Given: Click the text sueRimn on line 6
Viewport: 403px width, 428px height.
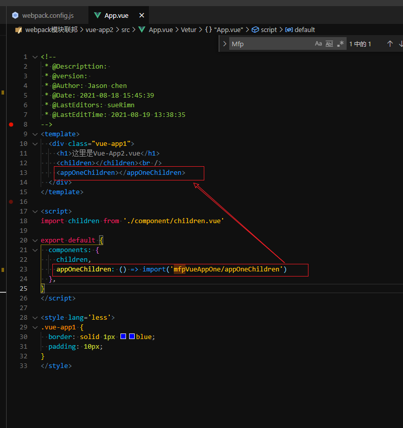Looking at the screenshot, I should (x=121, y=105).
